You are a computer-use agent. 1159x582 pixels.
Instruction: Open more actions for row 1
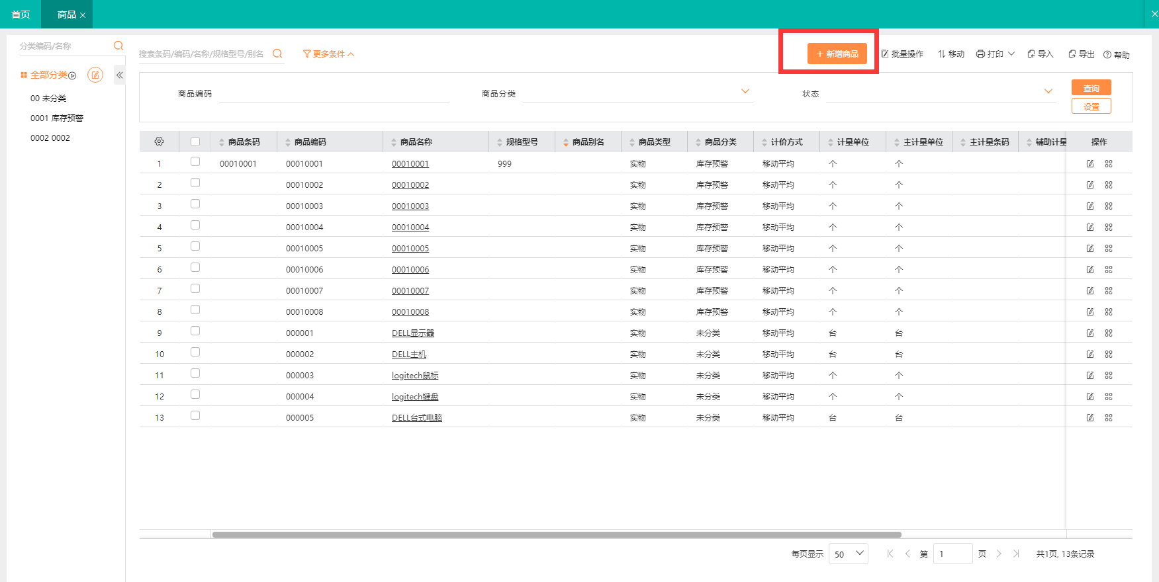[x=1109, y=164]
